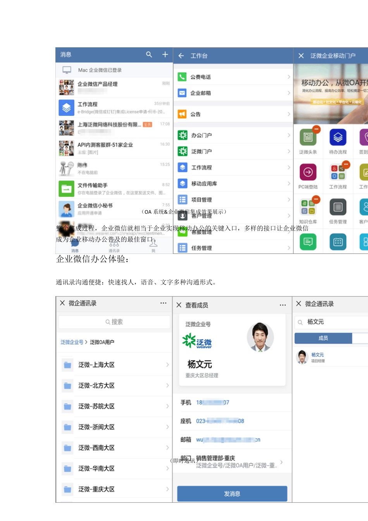
Task: Open the 企业邮箱 mail icon
Action: (182, 93)
